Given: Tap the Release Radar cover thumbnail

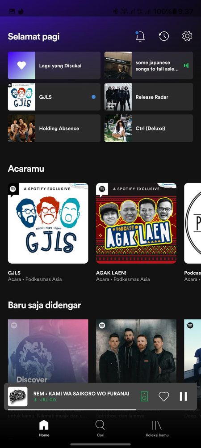Looking at the screenshot, I should coord(118,97).
